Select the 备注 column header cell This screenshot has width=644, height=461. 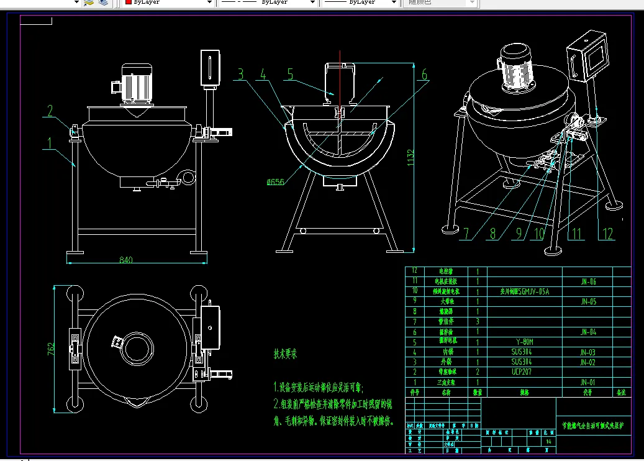(622, 393)
